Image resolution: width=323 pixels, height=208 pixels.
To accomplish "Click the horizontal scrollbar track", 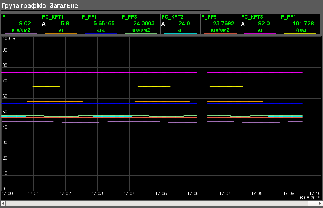I will click(x=161, y=203).
